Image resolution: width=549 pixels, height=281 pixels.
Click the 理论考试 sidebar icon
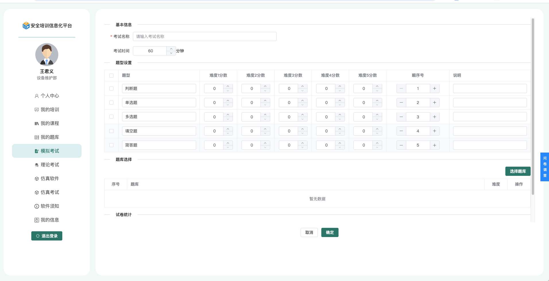(37, 165)
